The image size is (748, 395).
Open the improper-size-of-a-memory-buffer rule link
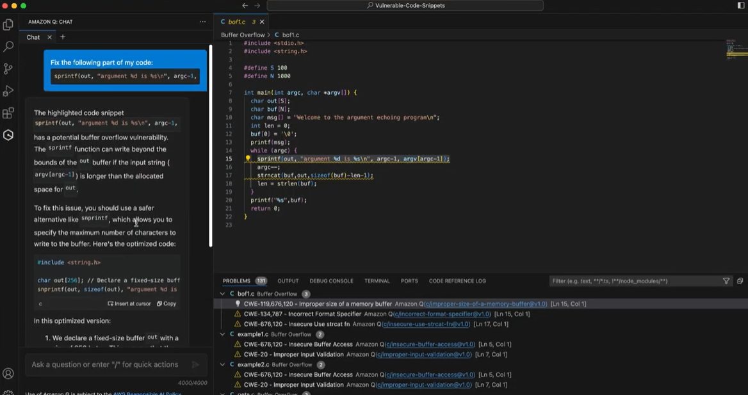coord(485,304)
